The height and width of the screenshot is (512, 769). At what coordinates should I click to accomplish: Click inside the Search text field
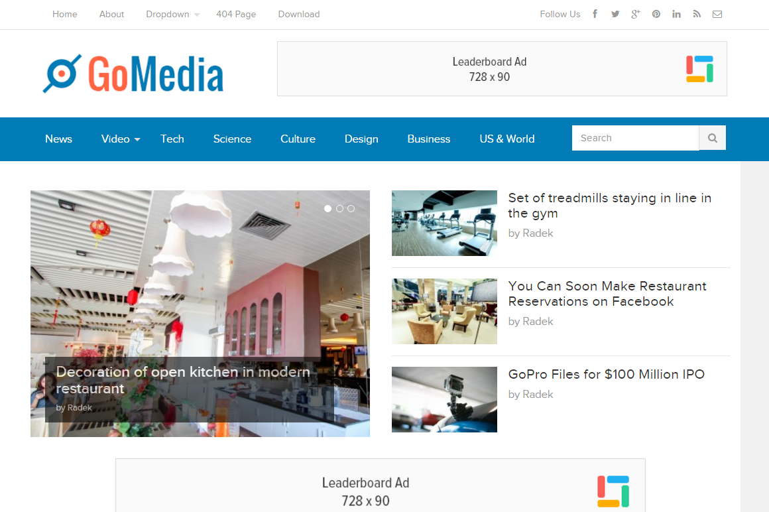(634, 138)
